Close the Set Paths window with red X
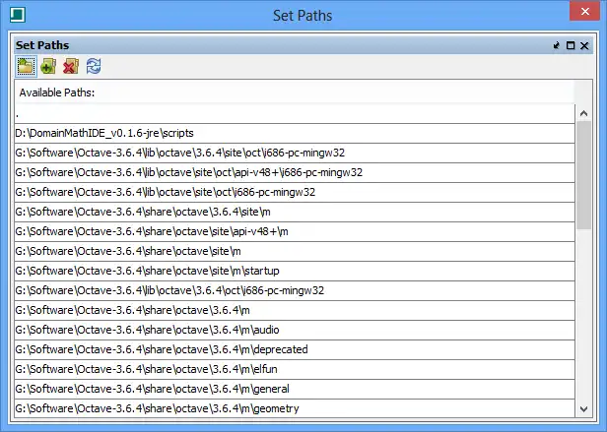 (585, 11)
